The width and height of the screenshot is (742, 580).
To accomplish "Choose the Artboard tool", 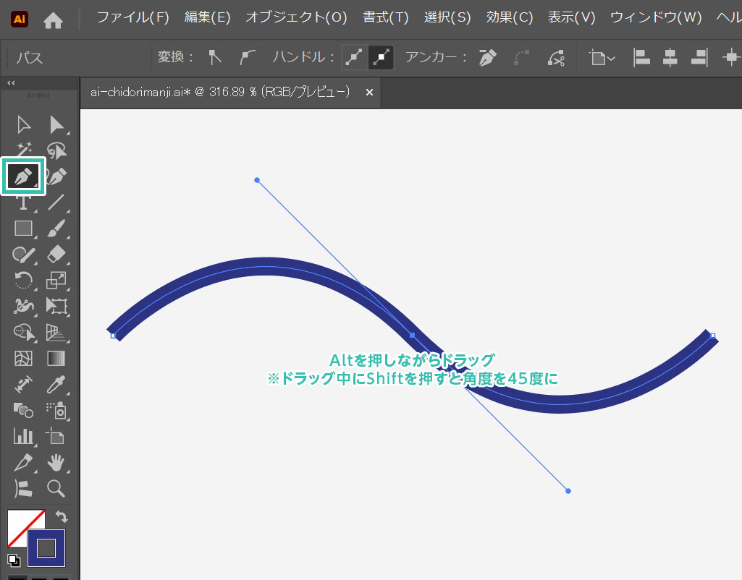I will pyautogui.click(x=55, y=436).
